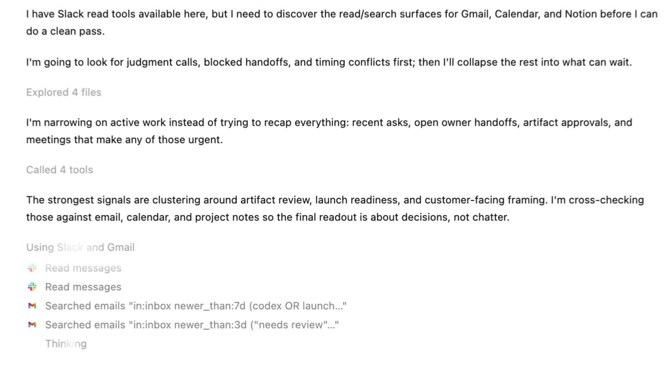Select sentence about judgment calls and blocked handoffs
Screen dimensions: 668x375
(x=329, y=62)
